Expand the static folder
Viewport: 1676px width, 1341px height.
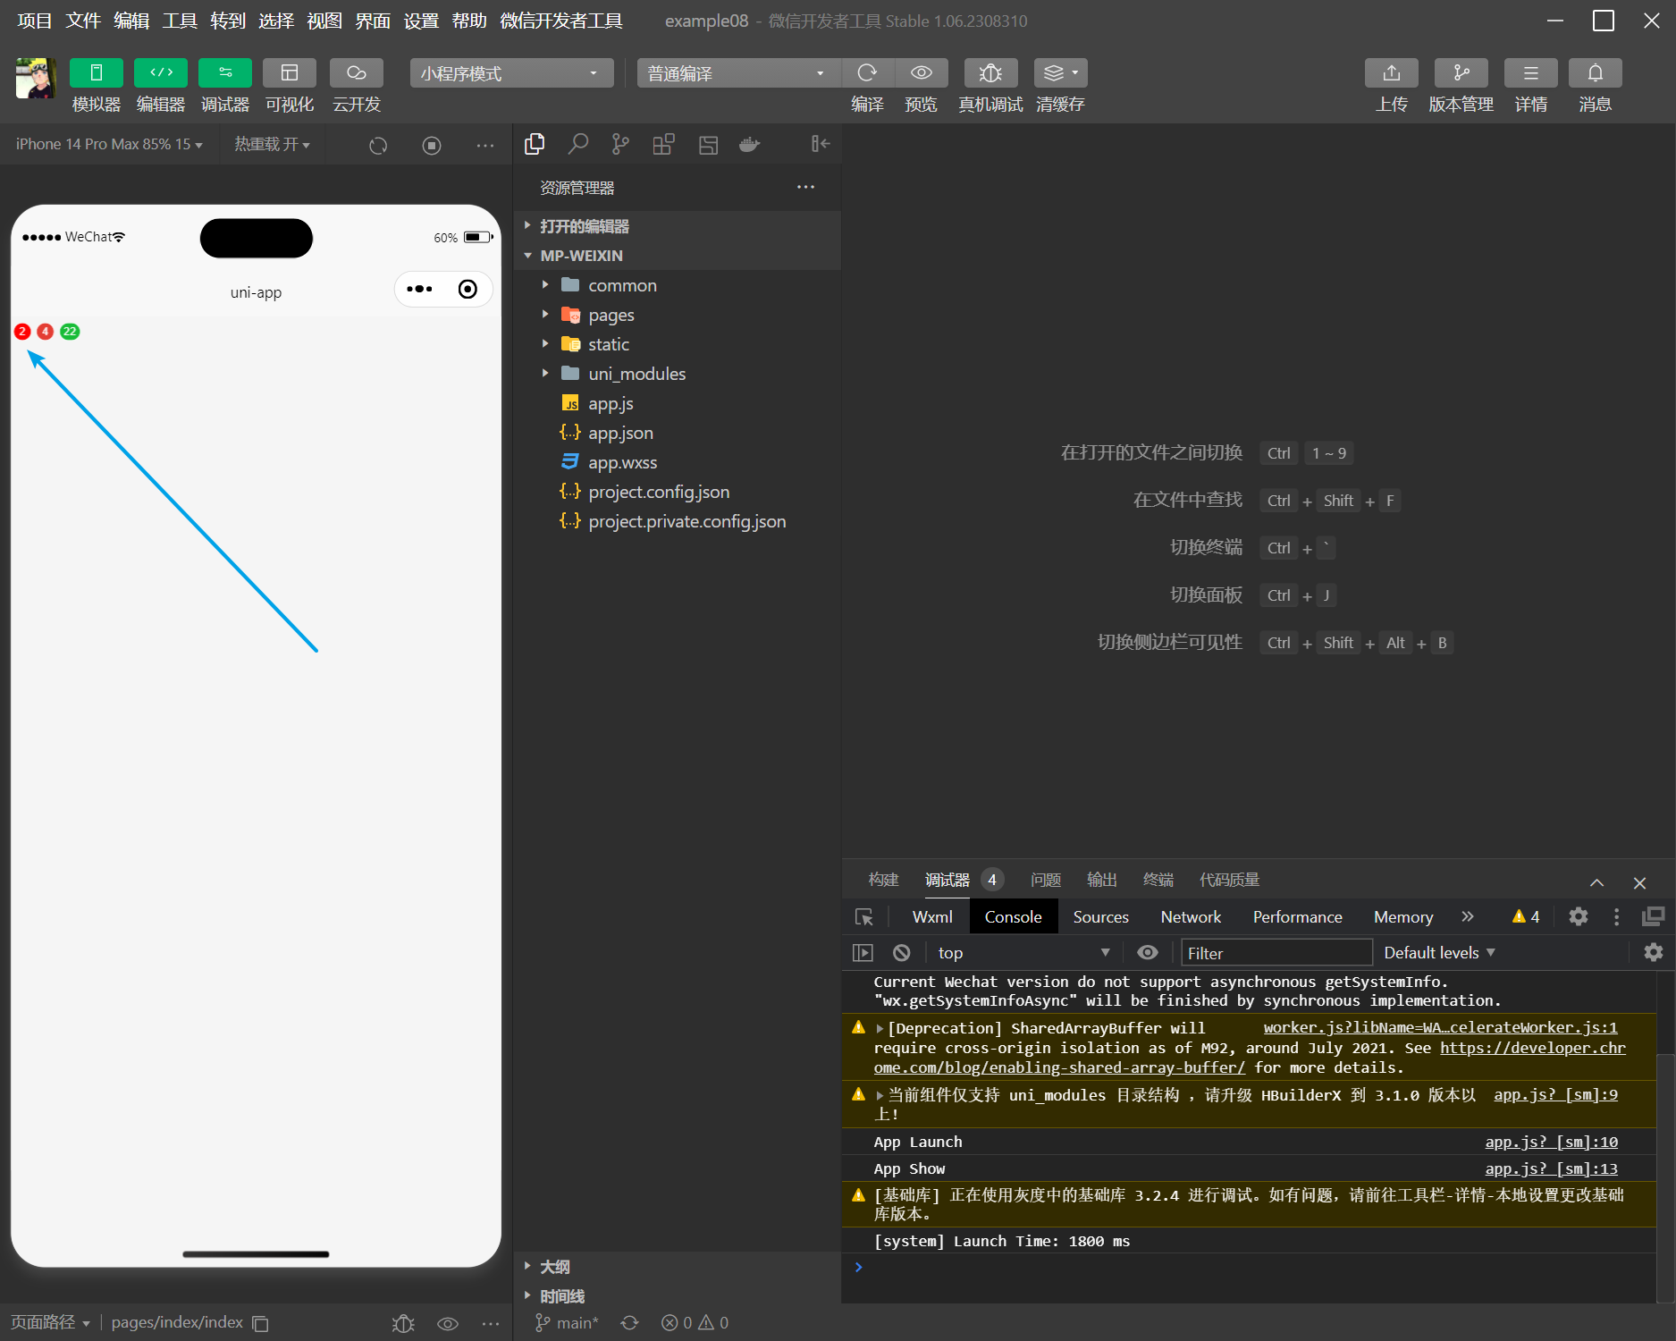(677, 344)
